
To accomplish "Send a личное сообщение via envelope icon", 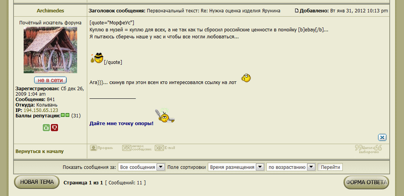I will point(136,148).
